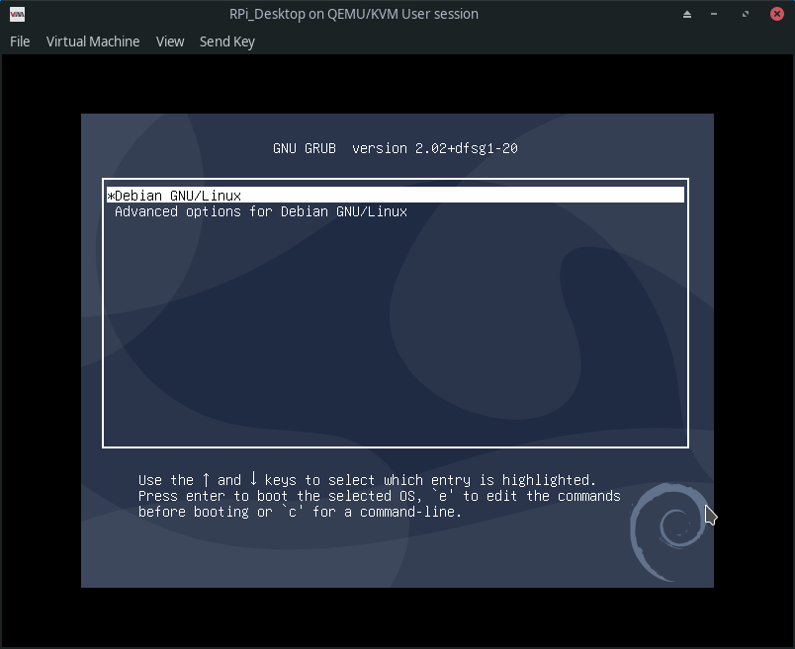Minimize the RPi_Desktop window
795x649 pixels.
click(714, 14)
